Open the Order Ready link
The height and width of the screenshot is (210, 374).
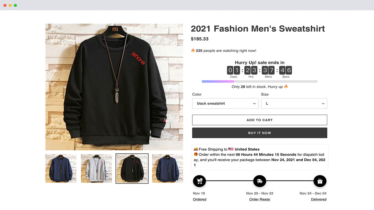(259, 199)
